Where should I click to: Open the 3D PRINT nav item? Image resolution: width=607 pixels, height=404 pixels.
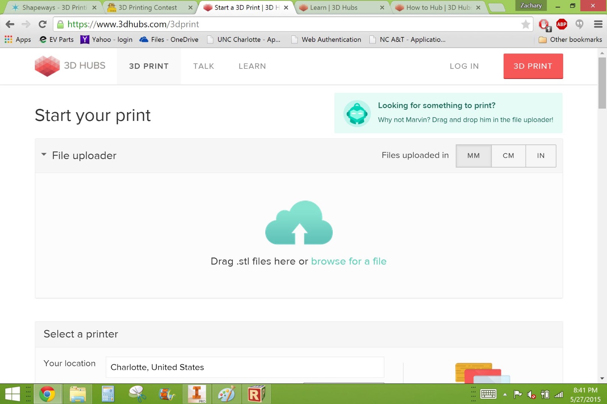(149, 66)
